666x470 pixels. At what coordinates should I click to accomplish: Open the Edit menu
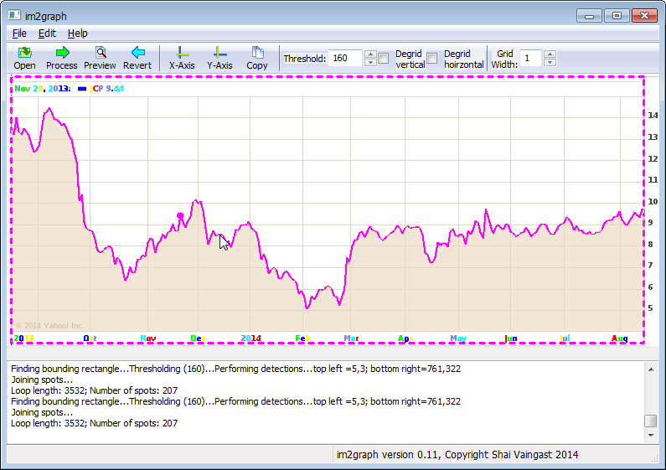coord(47,34)
